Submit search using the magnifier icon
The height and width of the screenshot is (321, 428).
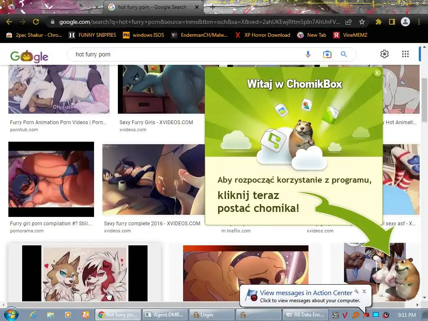coord(344,54)
